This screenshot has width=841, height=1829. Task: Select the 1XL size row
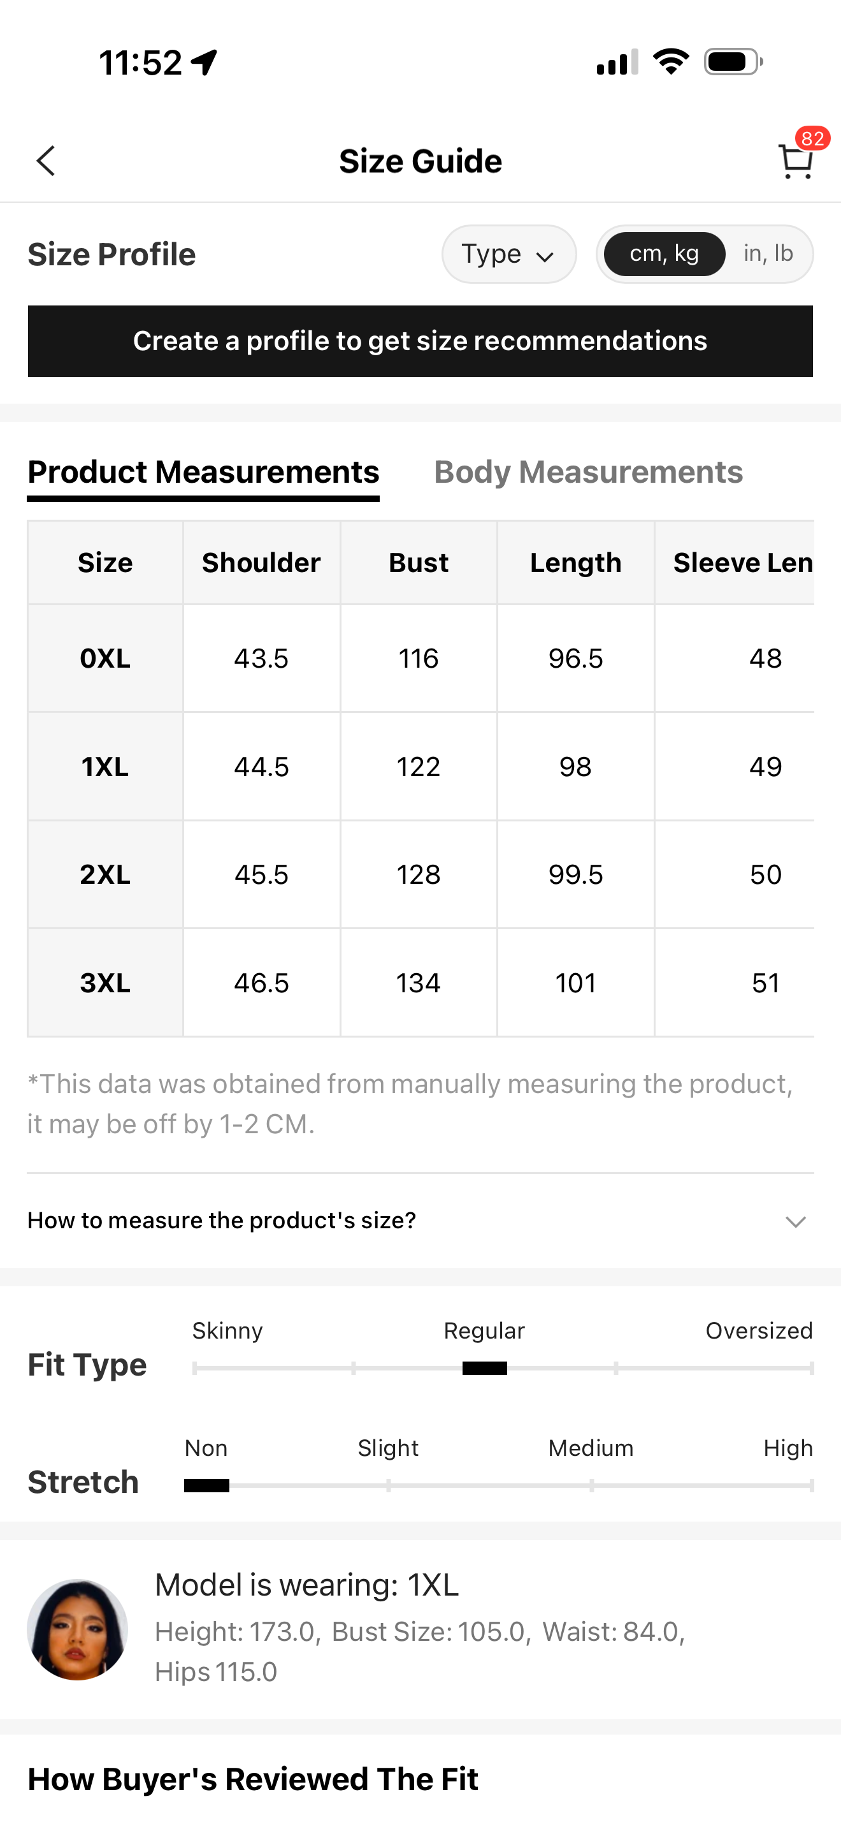pyautogui.click(x=420, y=766)
